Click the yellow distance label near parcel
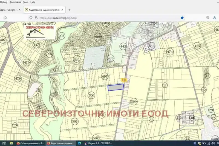The image size is (219, 146). point(124,80)
